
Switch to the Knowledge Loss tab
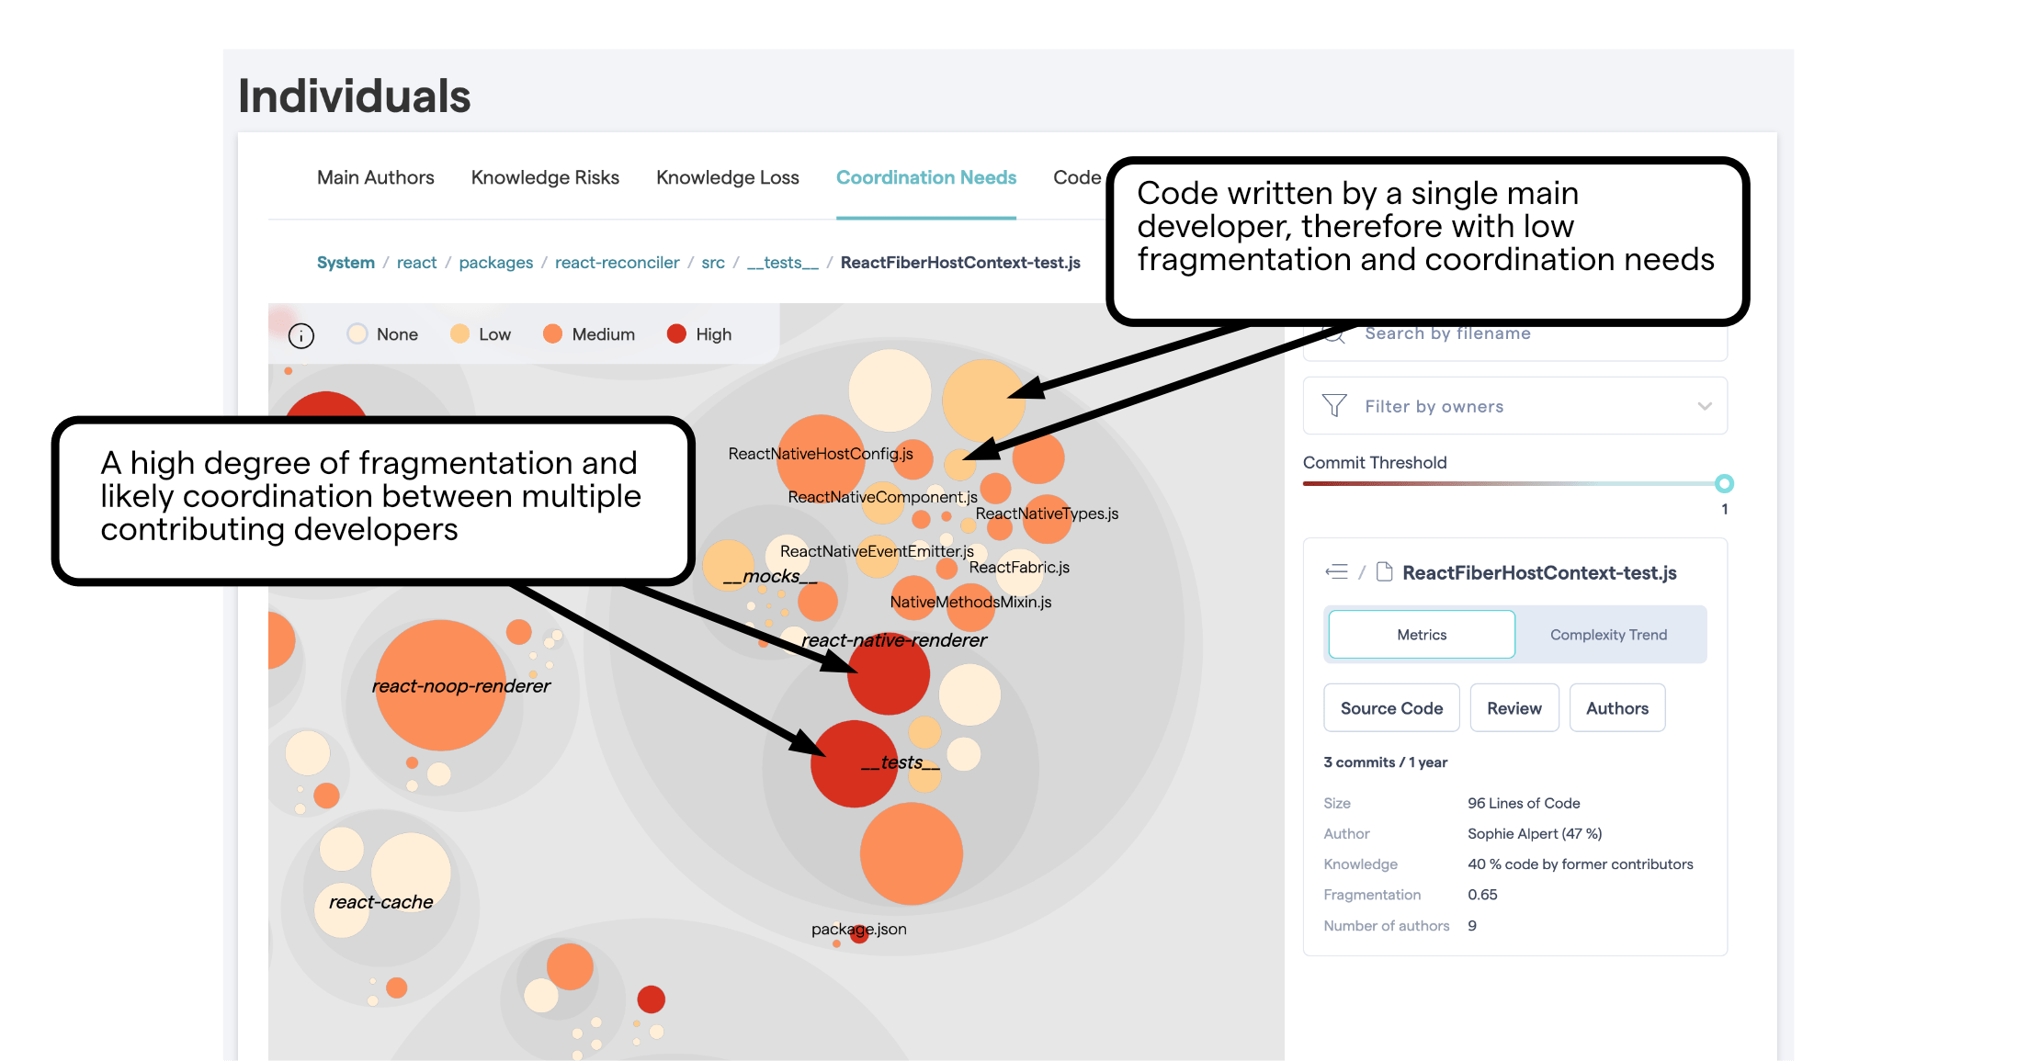coord(727,177)
